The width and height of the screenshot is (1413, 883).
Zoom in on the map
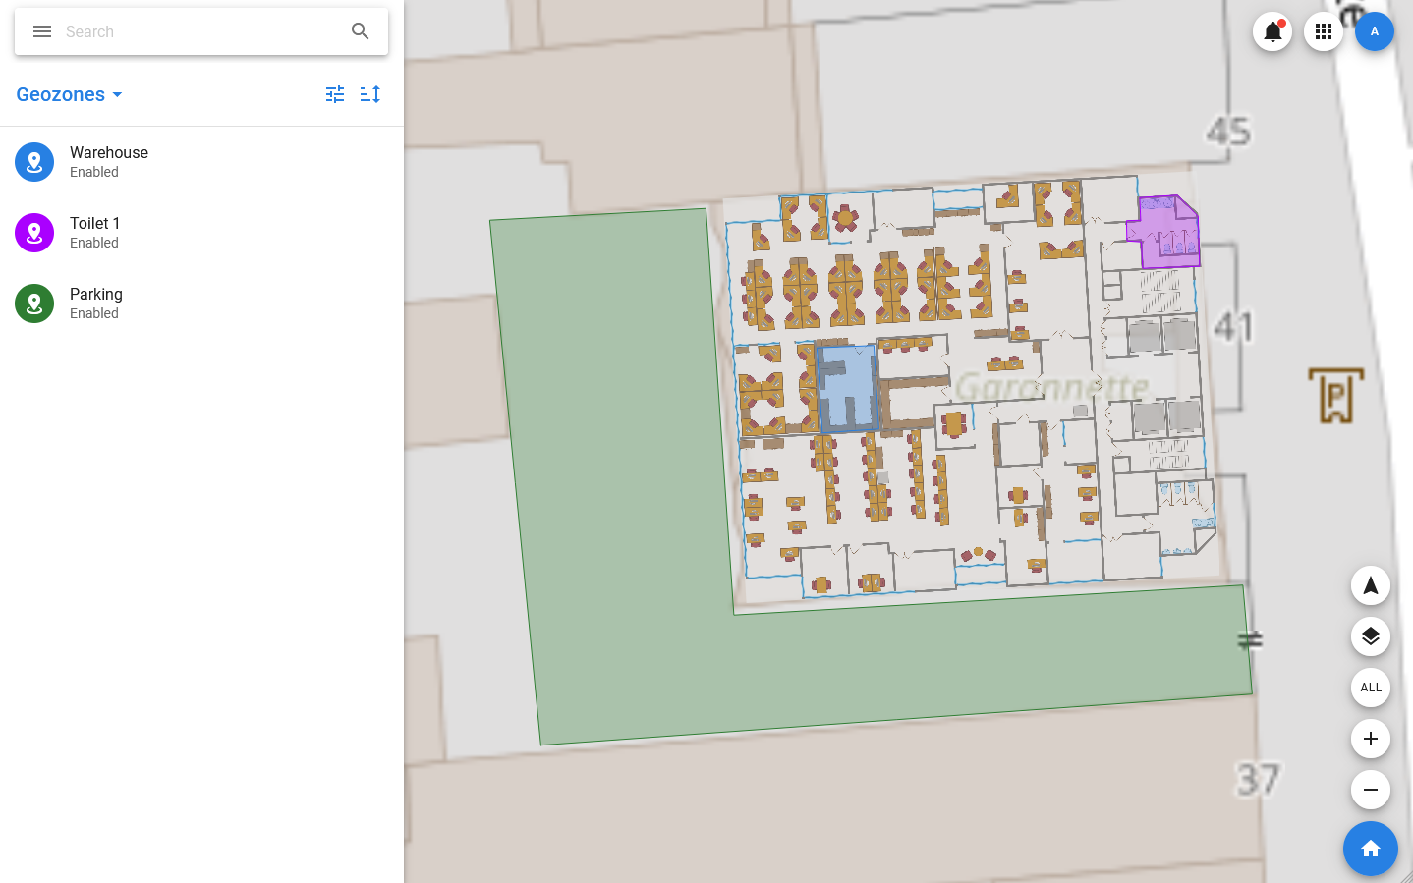click(1371, 739)
